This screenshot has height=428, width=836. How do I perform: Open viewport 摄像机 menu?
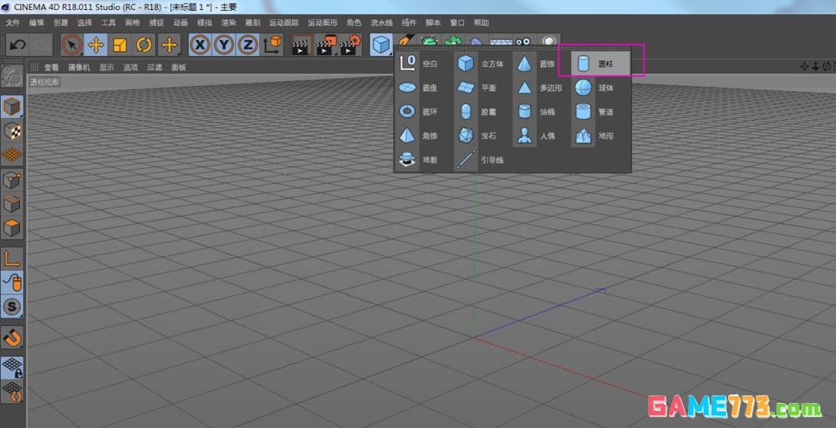point(79,68)
